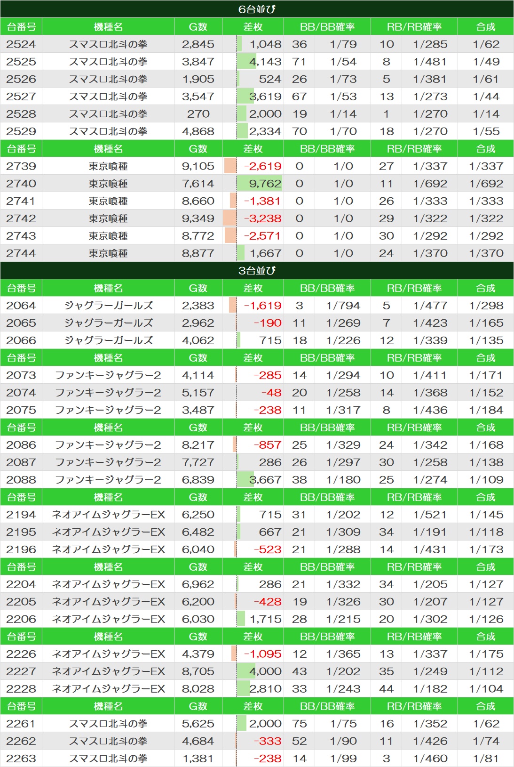The height and width of the screenshot is (767, 514).
Task: Click the game count 6,250
Action: click(x=198, y=515)
